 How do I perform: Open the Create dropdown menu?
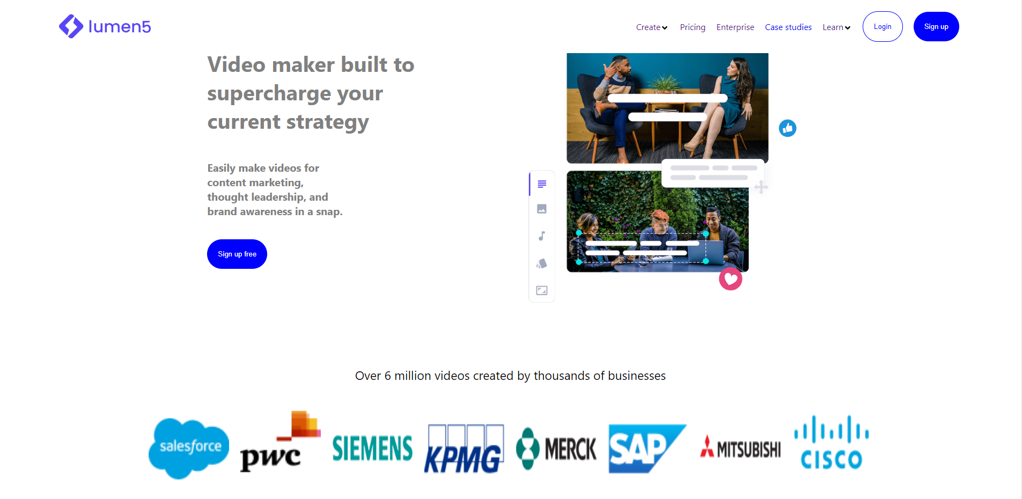pyautogui.click(x=652, y=27)
